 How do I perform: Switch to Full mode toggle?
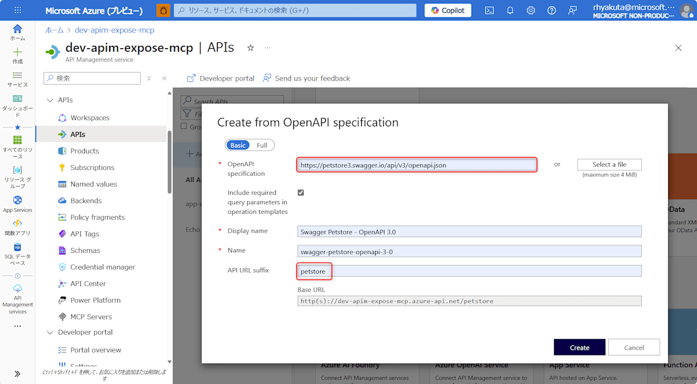point(262,145)
